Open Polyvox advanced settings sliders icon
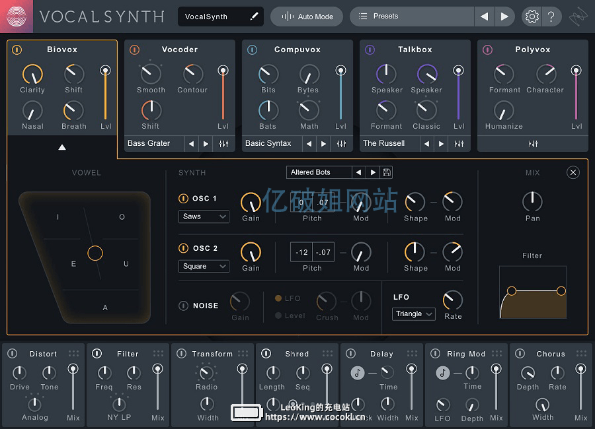Viewport: 595px width, 429px height. pyautogui.click(x=533, y=144)
